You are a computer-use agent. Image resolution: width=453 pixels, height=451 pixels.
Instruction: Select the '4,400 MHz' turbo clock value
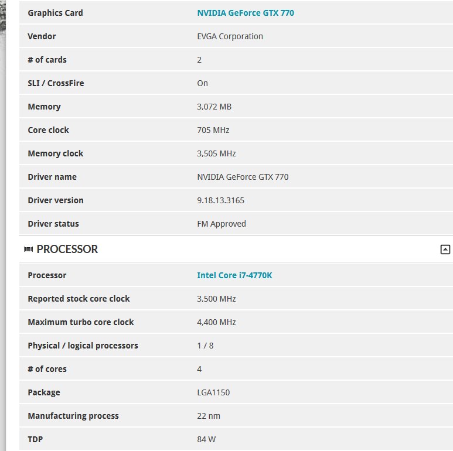click(216, 322)
